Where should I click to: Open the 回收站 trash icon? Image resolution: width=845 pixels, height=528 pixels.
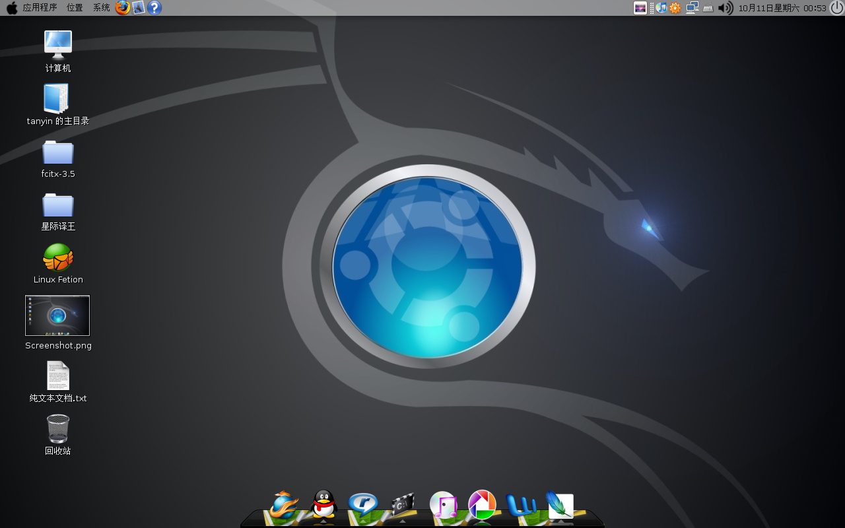[x=58, y=428]
